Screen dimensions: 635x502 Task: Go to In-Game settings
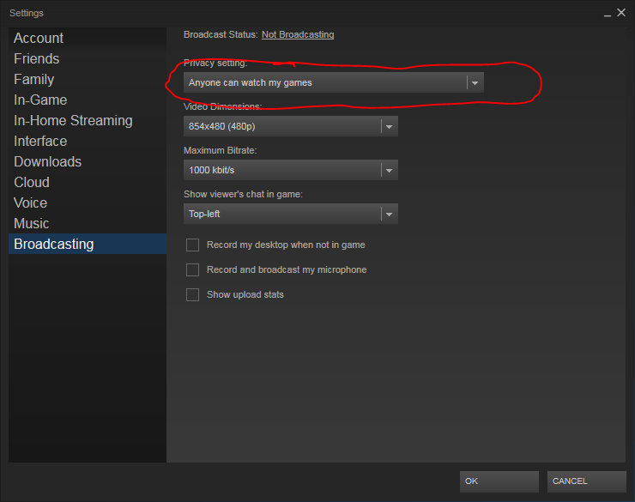(x=87, y=100)
